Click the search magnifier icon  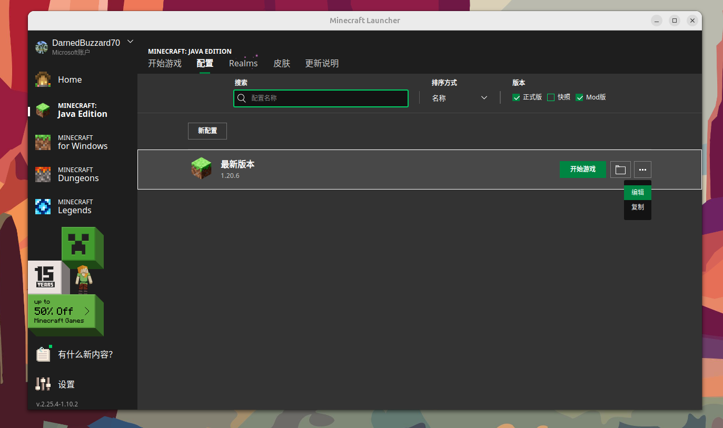pos(242,98)
